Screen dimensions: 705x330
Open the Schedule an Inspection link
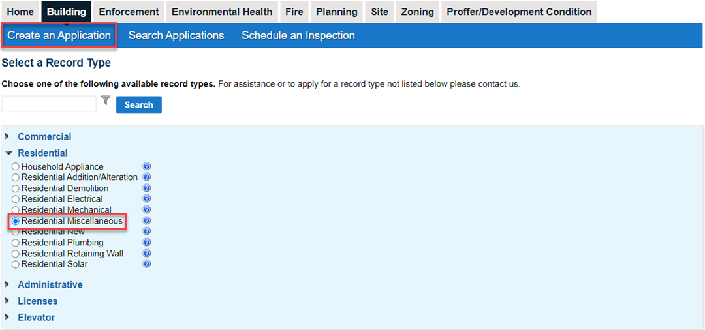point(298,35)
